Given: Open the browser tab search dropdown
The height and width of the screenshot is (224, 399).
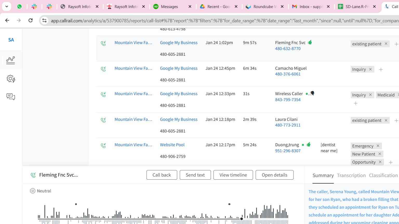Looking at the screenshot, I should [6, 6].
